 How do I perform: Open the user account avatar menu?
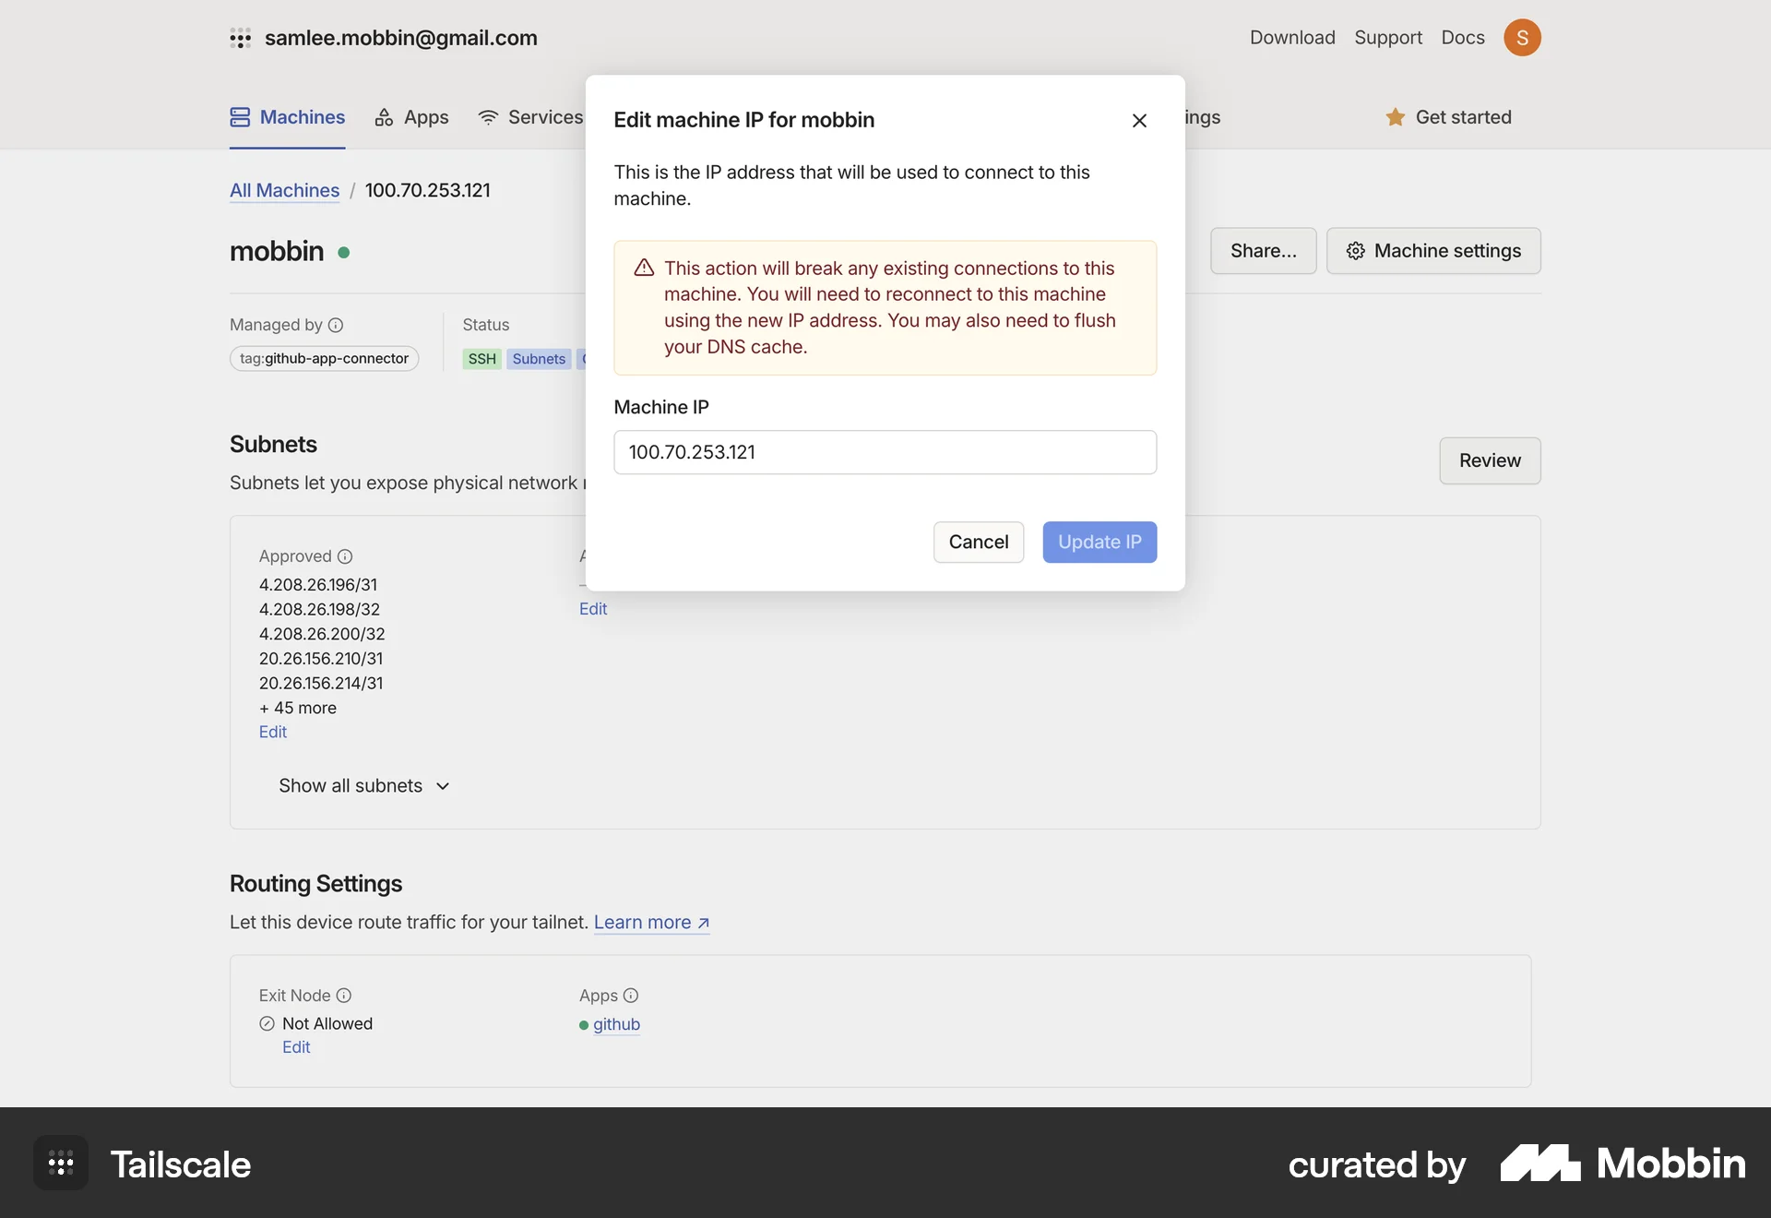1523,38
